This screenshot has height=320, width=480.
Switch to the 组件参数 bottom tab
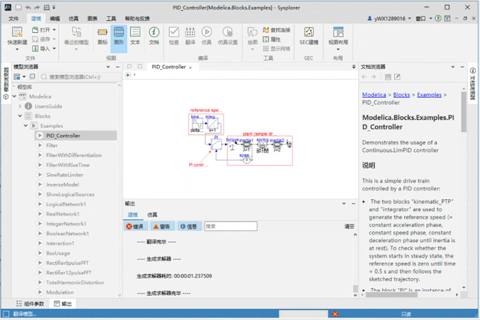(31, 303)
